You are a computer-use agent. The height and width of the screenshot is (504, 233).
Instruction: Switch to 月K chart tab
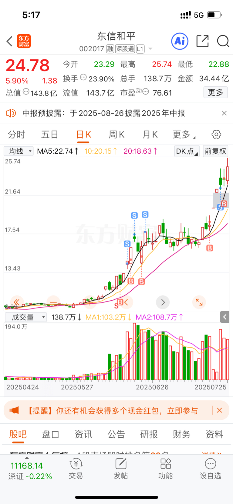click(x=150, y=135)
